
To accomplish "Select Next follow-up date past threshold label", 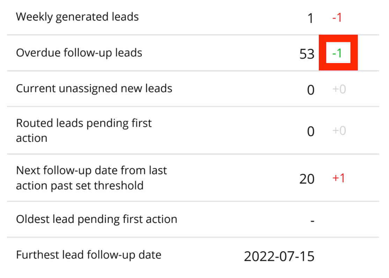I will coord(91,178).
